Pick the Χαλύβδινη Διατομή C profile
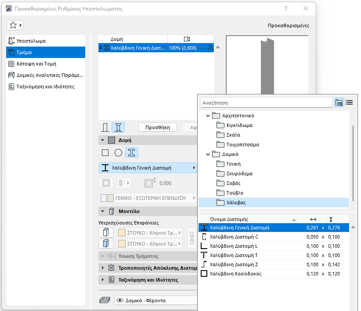Viewport: 361px width, 311px height. click(274, 237)
